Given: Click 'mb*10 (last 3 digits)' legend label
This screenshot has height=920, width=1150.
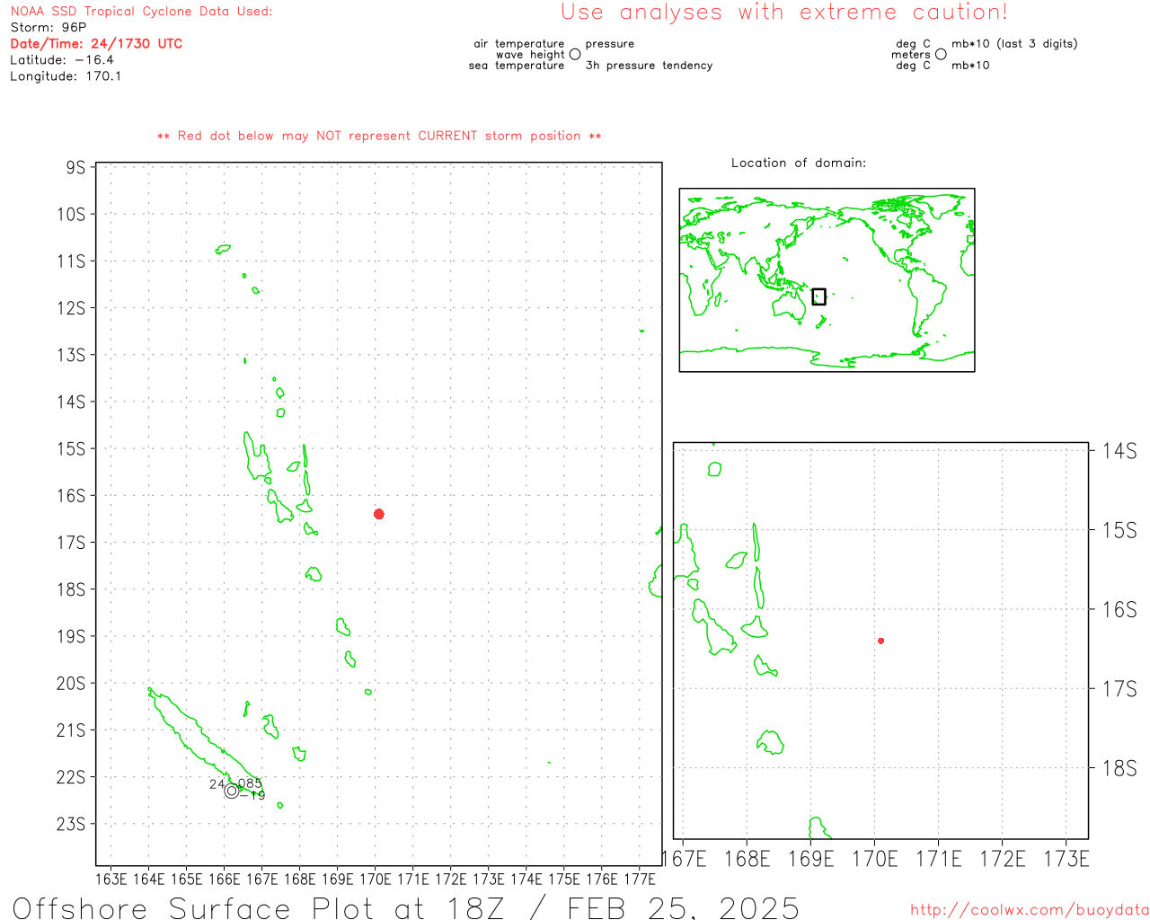Looking at the screenshot, I should click(1014, 44).
